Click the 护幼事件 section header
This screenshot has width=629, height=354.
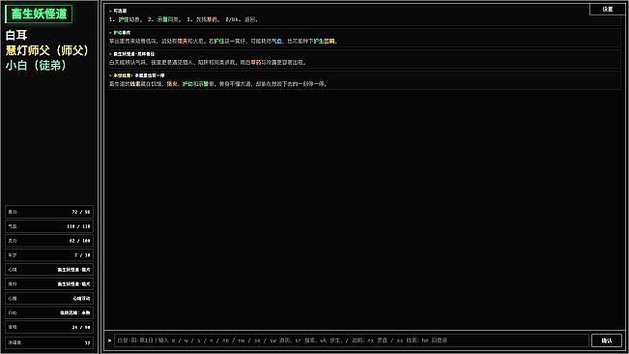tap(122, 33)
